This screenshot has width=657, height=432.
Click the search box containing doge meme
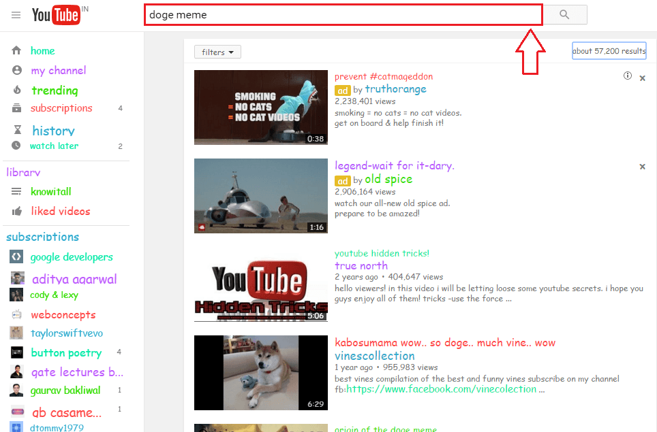[343, 15]
